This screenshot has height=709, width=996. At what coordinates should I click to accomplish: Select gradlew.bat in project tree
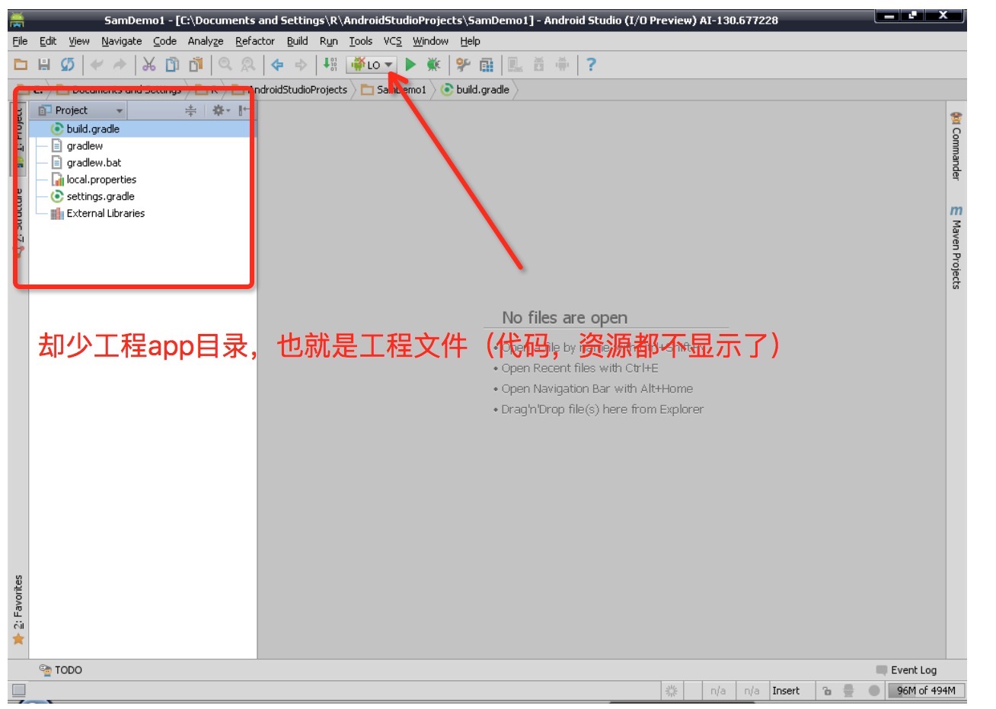tap(94, 163)
